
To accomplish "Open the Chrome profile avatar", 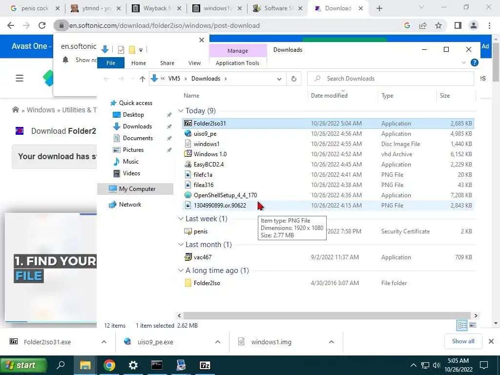I will pyautogui.click(x=474, y=25).
